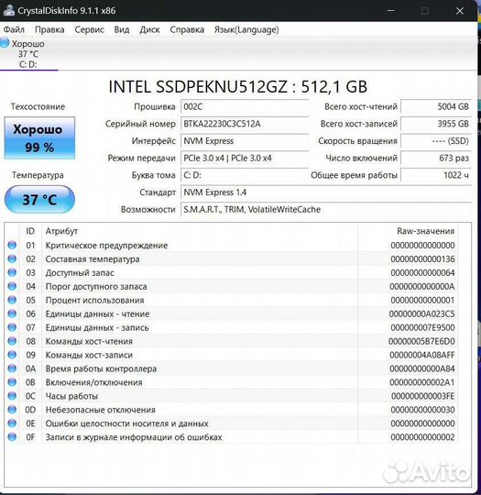Click status orb for attribute 0D
The image size is (481, 495).
(x=12, y=410)
